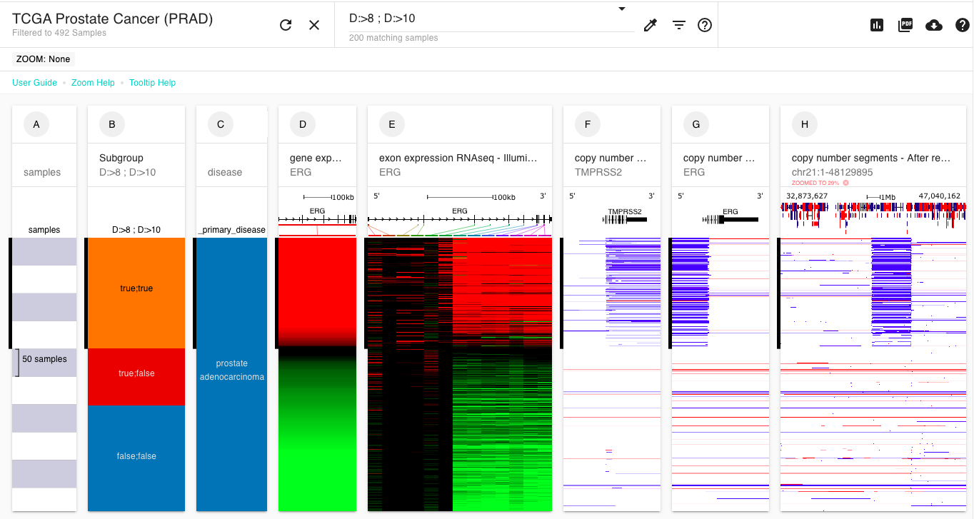This screenshot has height=519, width=974.
Task: Click the cloud download icon
Action: tap(934, 25)
